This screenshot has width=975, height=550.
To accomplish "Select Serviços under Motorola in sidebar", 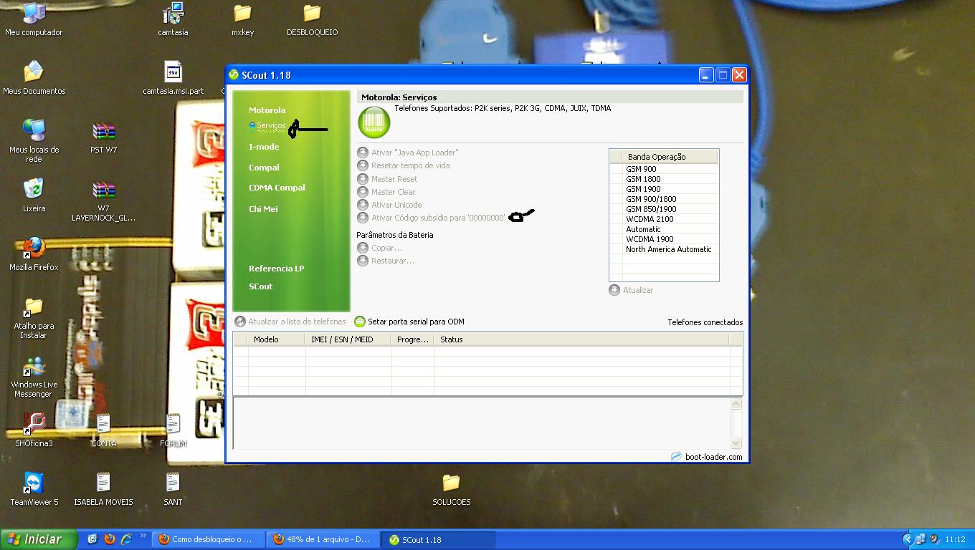I will click(x=271, y=125).
